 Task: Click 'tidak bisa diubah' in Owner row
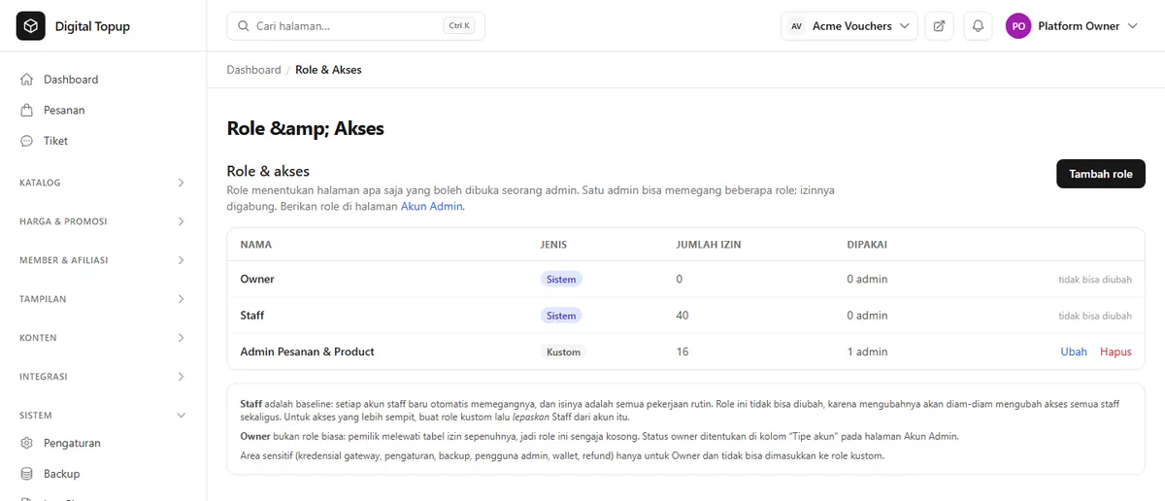1095,279
